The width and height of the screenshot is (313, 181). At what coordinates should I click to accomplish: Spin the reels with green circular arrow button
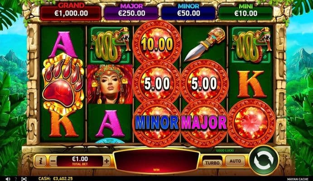point(264,160)
